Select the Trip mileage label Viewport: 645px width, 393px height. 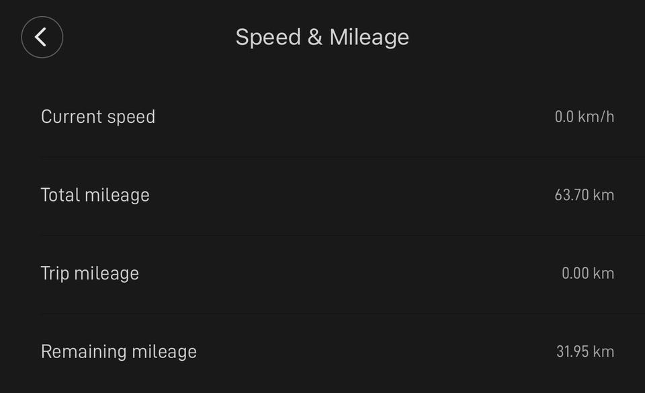pos(90,273)
